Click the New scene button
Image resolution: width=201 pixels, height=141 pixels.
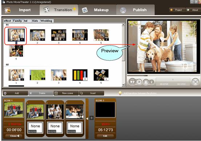click(x=66, y=93)
